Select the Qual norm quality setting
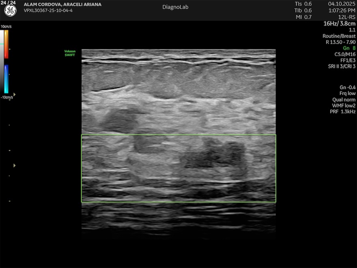Image resolution: width=357 pixels, height=268 pixels. point(344,99)
